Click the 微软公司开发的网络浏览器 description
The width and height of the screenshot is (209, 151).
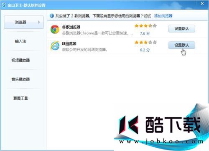pos(85,50)
